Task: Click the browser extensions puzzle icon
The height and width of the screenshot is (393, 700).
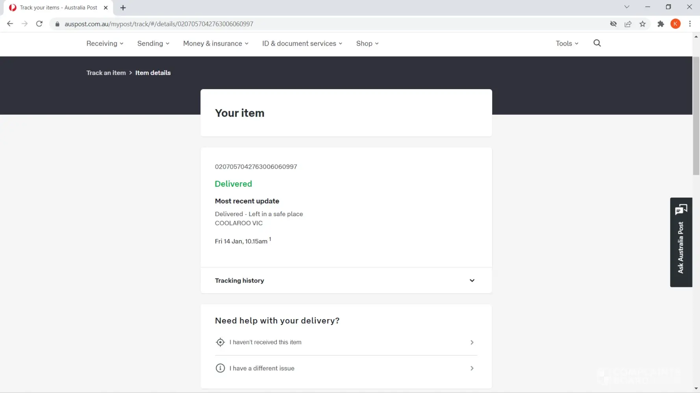Action: 661,24
